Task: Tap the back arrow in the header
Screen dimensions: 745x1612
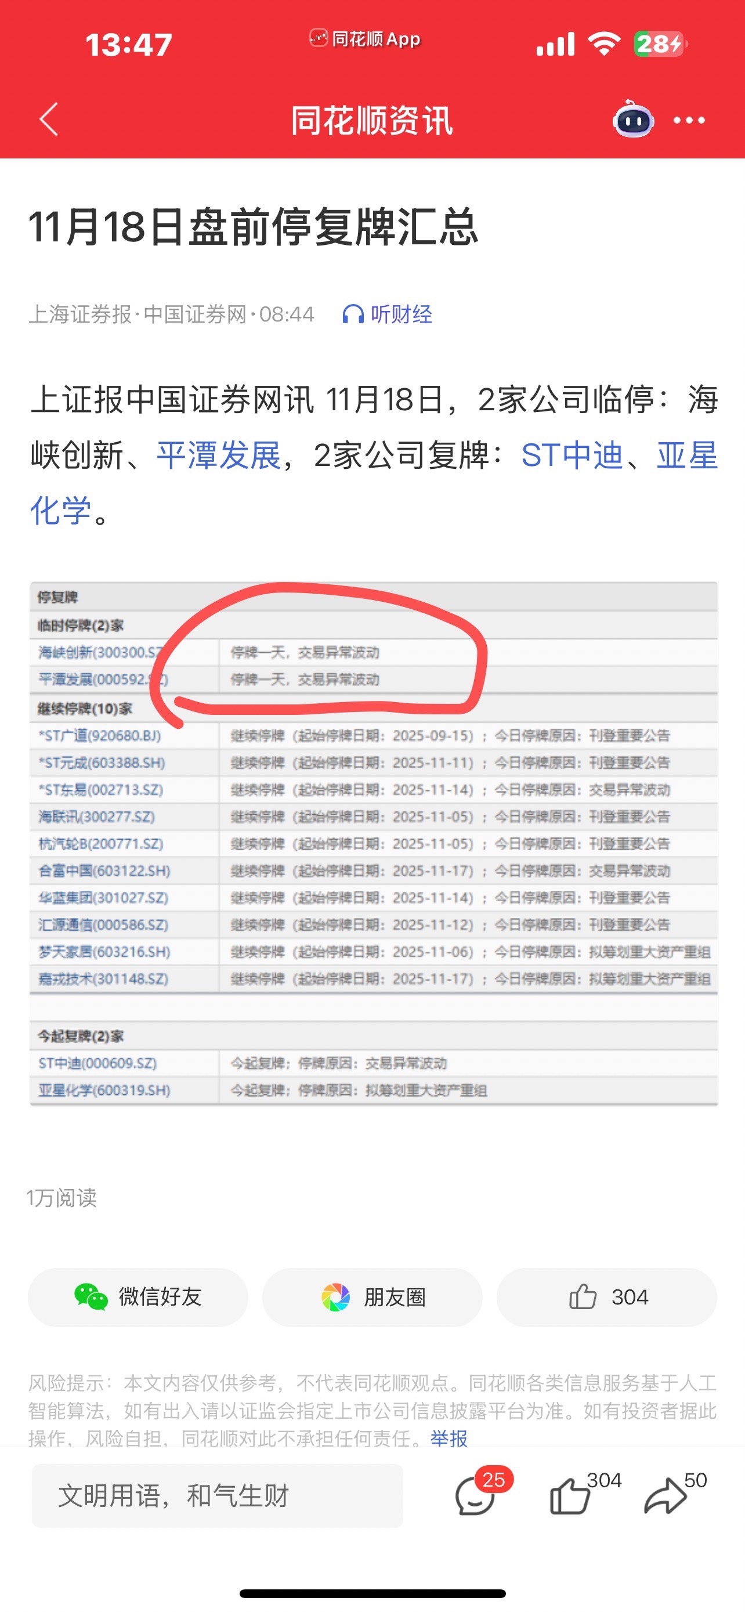Action: point(49,119)
